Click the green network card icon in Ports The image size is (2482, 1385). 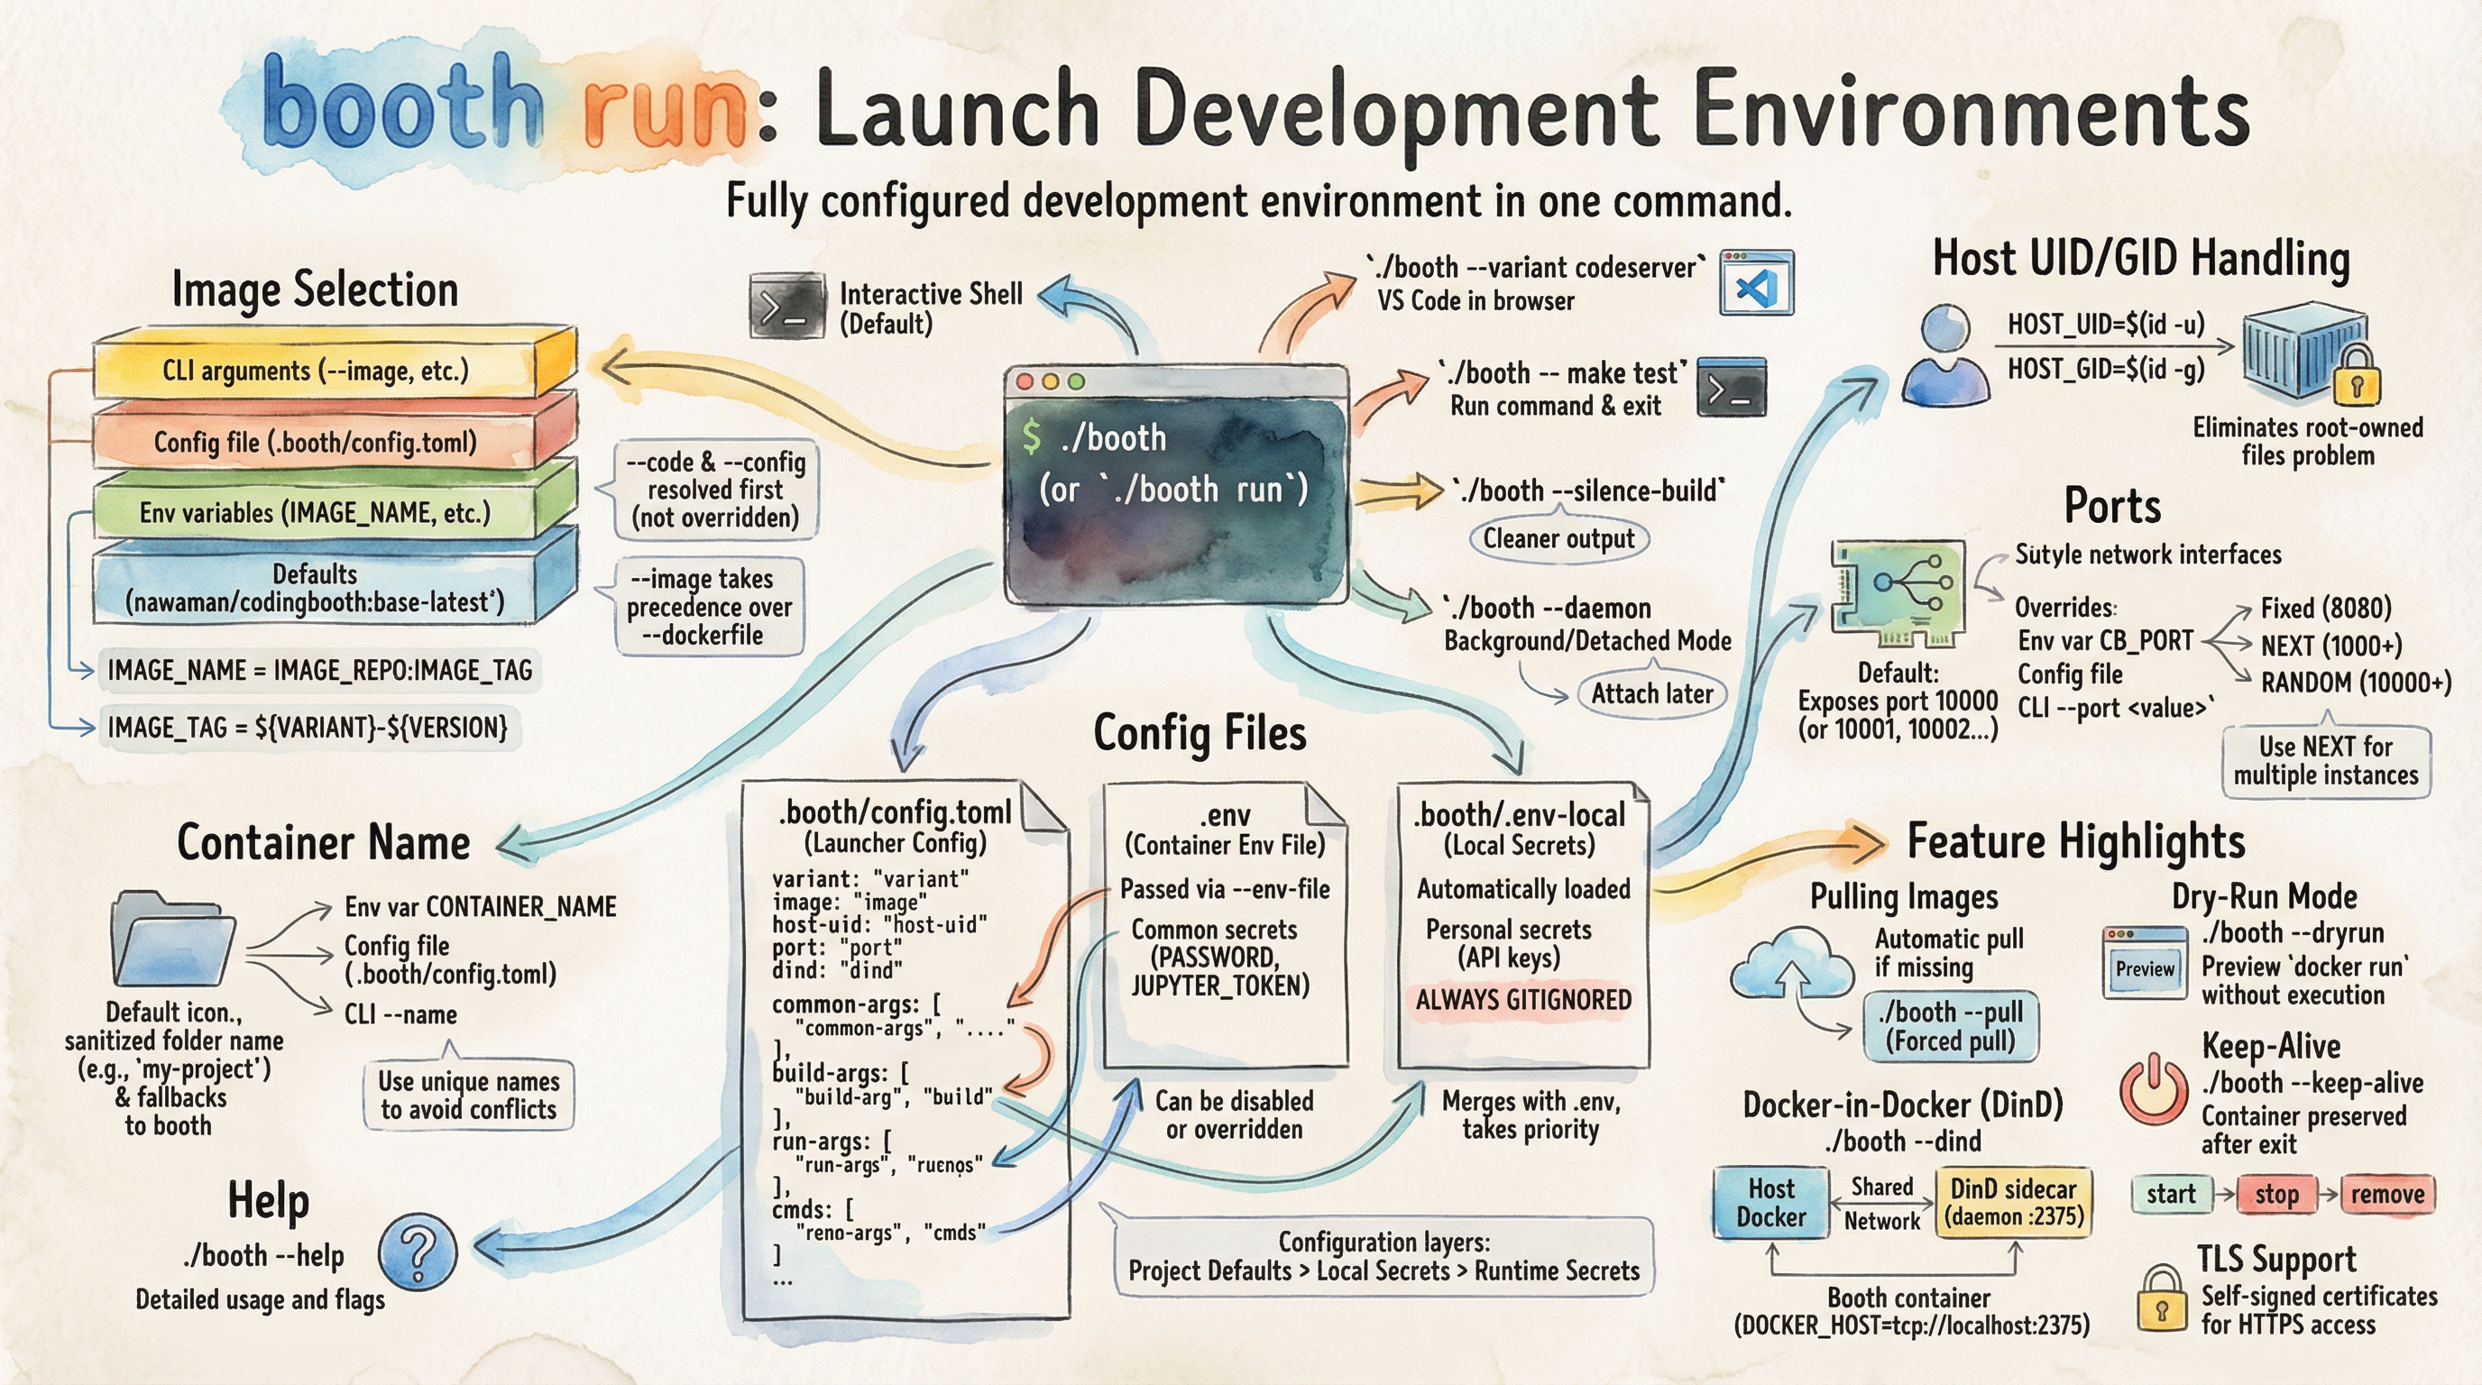tap(1898, 593)
